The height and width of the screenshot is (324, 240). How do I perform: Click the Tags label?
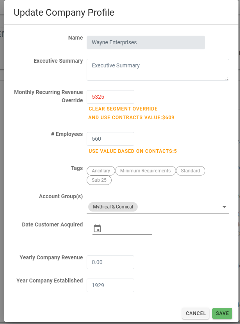point(77,168)
